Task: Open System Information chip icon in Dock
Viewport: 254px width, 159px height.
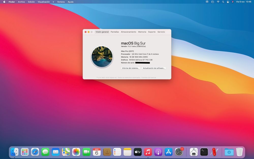Action: (x=194, y=152)
